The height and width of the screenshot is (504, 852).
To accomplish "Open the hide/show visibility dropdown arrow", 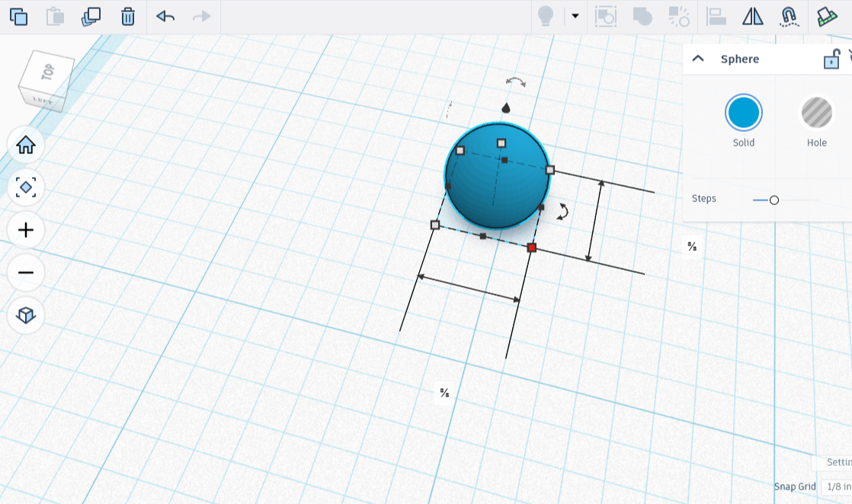I will click(x=575, y=16).
